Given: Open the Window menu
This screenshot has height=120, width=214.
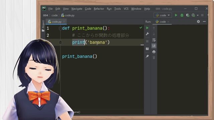Looking at the screenshot, I should [136, 9].
